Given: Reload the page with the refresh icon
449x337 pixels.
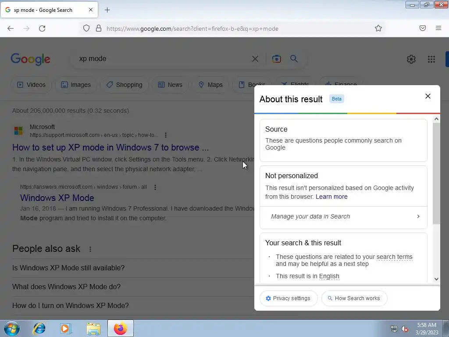Looking at the screenshot, I should click(42, 29).
